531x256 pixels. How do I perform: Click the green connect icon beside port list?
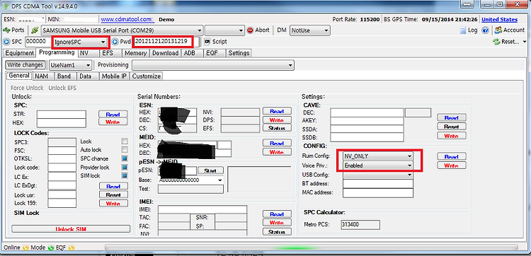point(34,30)
